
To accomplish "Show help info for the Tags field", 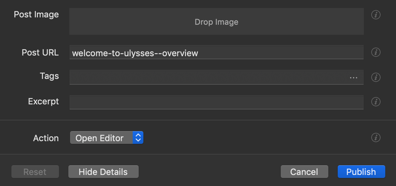I will click(376, 77).
